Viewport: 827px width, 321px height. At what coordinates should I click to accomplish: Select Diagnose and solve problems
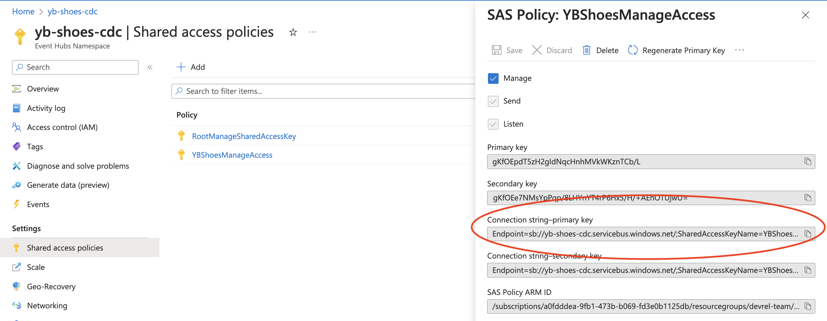[x=78, y=166]
